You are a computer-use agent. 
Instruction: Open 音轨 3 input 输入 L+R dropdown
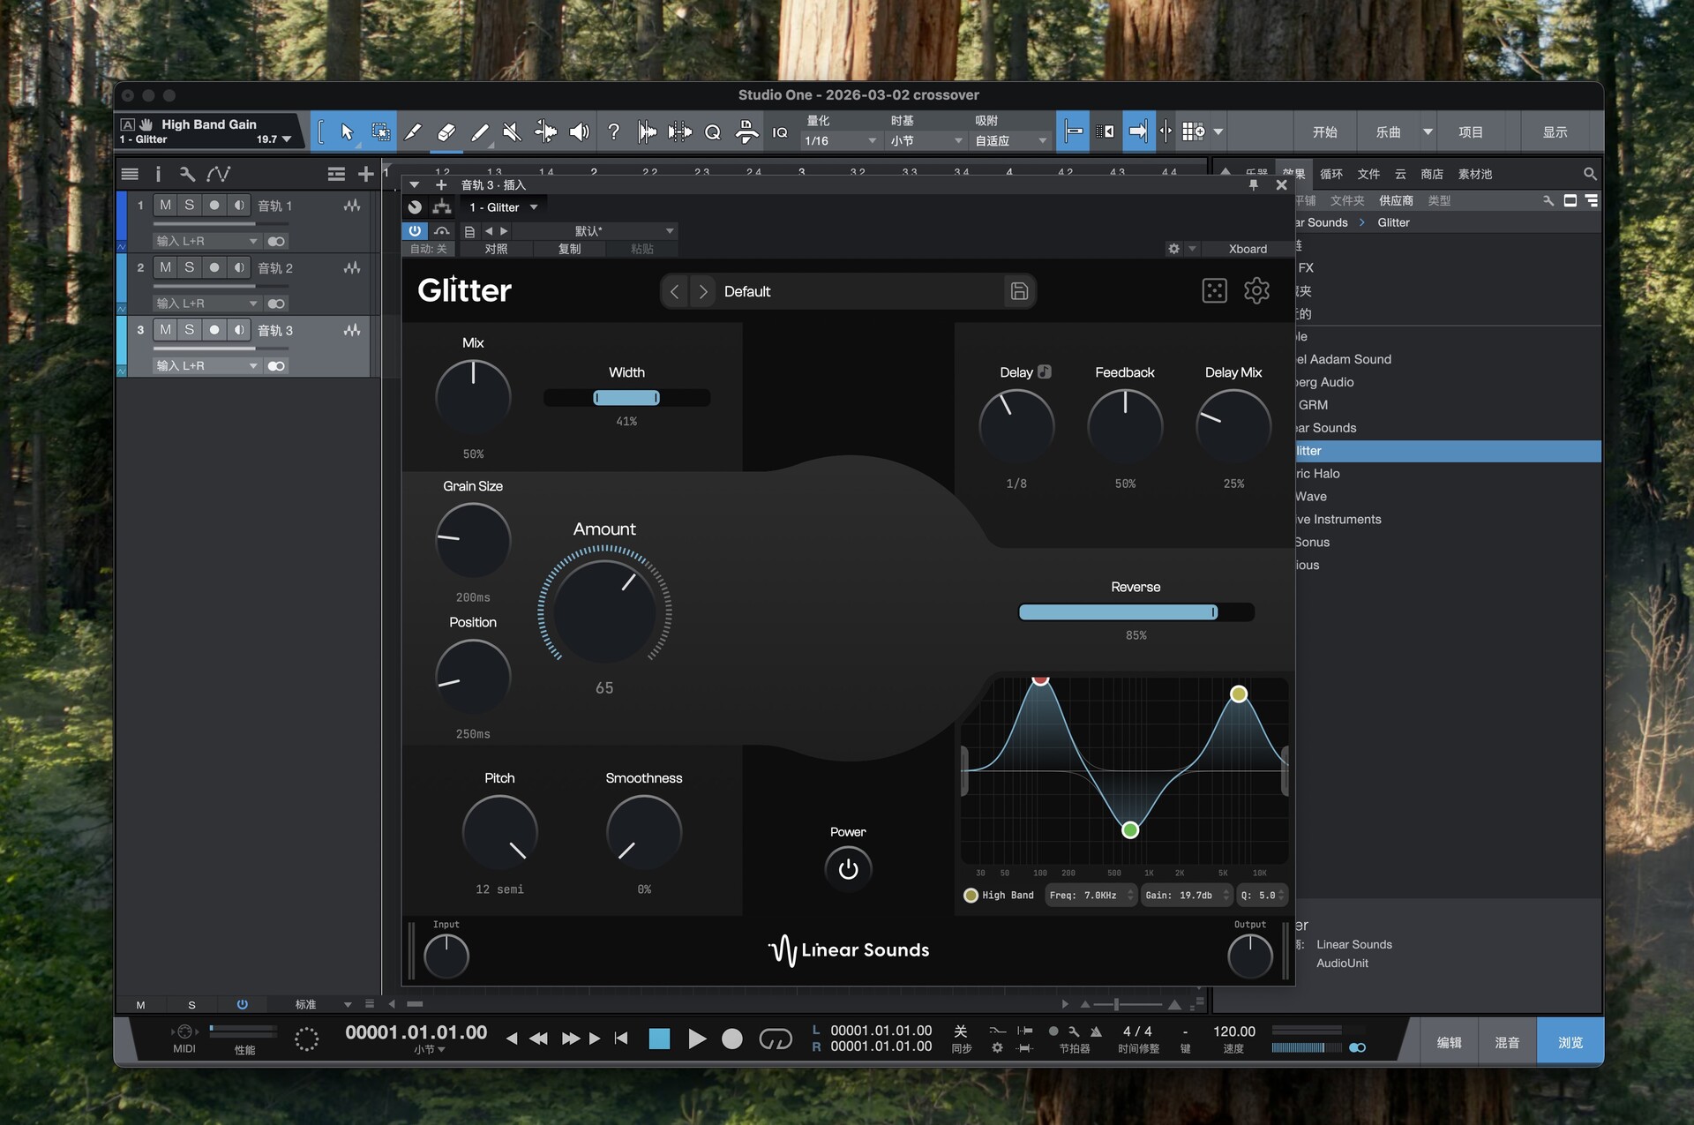point(206,365)
